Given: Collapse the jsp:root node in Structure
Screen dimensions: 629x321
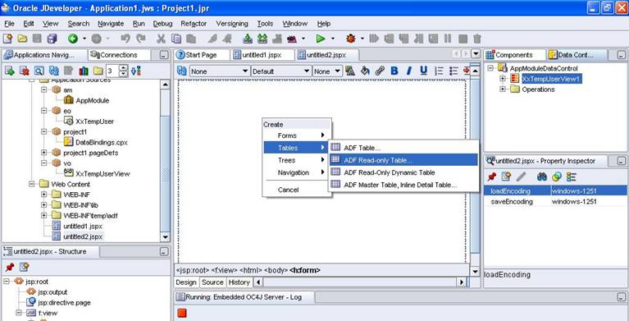Looking at the screenshot, I should coord(7,282).
